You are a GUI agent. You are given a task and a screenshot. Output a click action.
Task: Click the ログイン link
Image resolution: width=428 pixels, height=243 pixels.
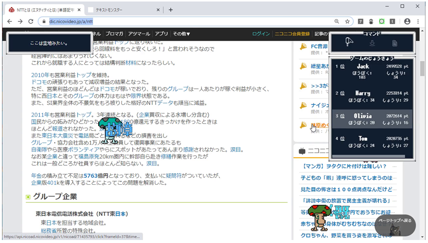(x=261, y=34)
